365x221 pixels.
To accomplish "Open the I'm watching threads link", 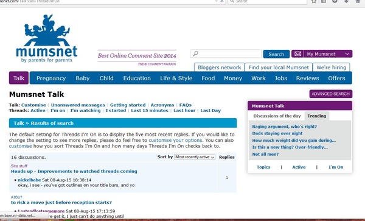I will coord(85,111).
